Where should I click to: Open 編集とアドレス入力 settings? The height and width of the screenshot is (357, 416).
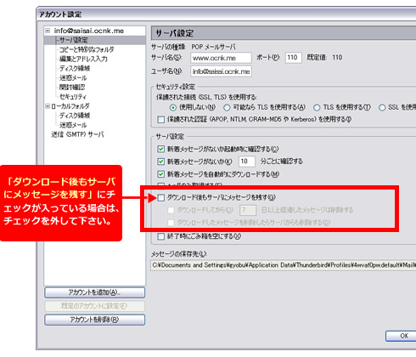83,59
